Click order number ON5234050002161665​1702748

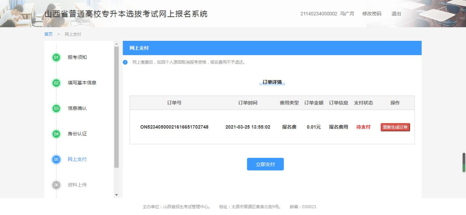pyautogui.click(x=174, y=127)
